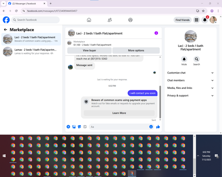
Task: Open the Chrome tab search dropdown
Action: pyautogui.click(x=4, y=4)
